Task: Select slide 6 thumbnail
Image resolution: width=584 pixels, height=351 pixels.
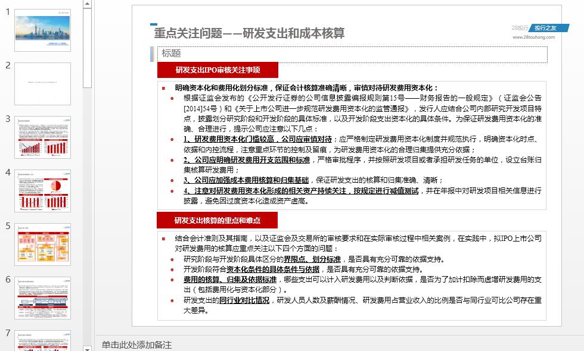Action: point(42,298)
